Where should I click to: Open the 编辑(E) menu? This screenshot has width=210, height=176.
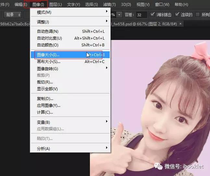(21, 5)
